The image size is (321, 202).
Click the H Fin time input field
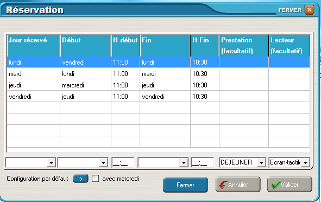203,163
